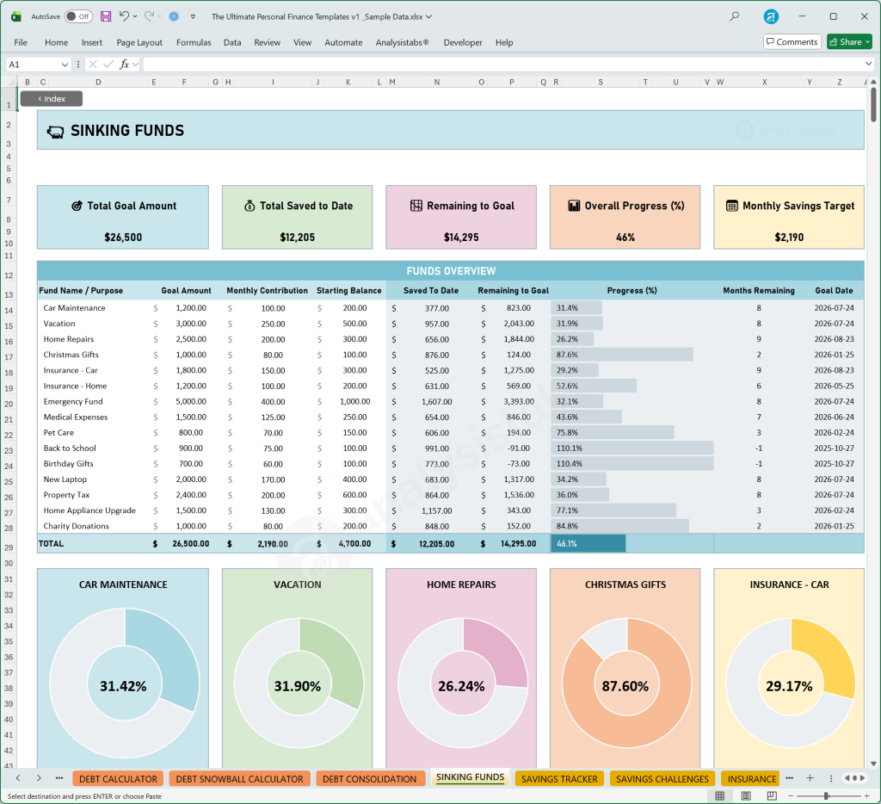This screenshot has width=881, height=804.
Task: Open the Name Box dropdown
Action: pyautogui.click(x=65, y=64)
